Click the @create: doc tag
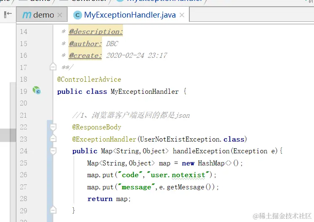 pyautogui.click(x=85, y=55)
